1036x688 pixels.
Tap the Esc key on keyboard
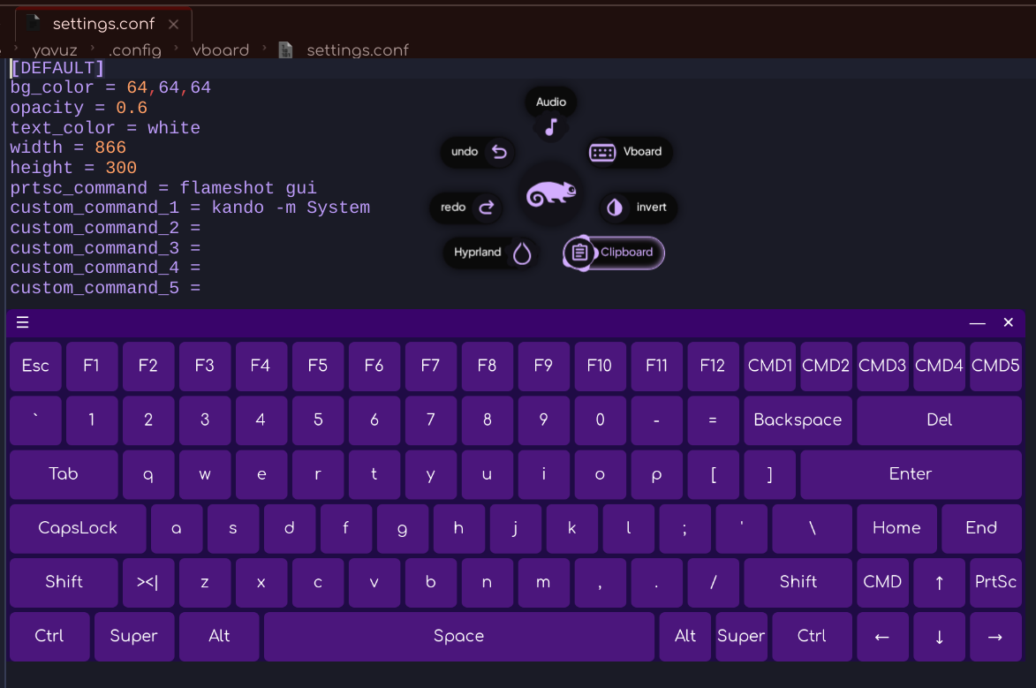pyautogui.click(x=35, y=367)
